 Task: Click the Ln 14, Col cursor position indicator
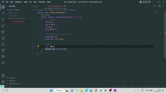pyautogui.click(x=115, y=87)
